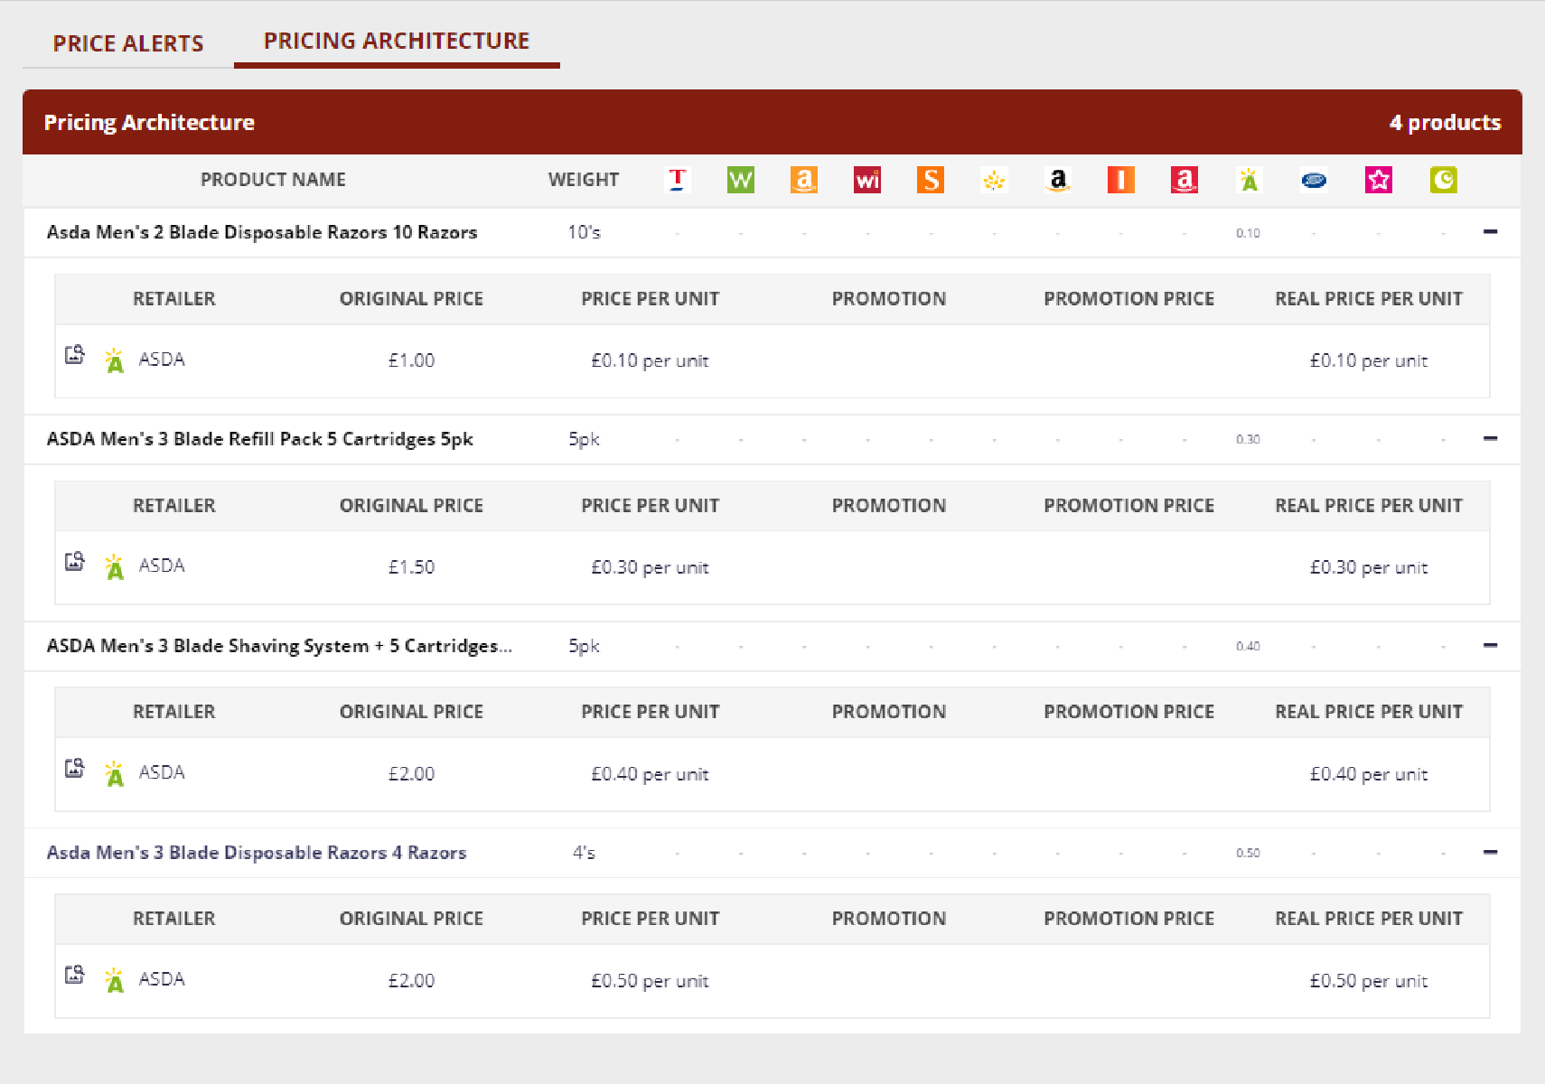Click ASDA logo in the £1.50 row
Image resolution: width=1545 pixels, height=1084 pixels.
coord(115,566)
